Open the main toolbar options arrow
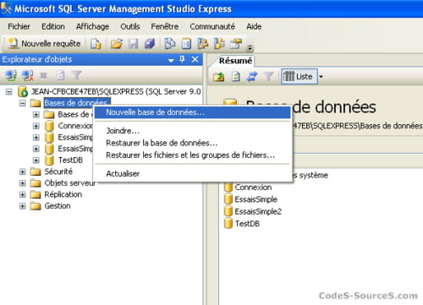 pos(250,48)
